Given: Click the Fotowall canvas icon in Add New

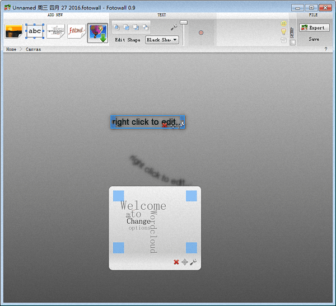Looking at the screenshot, I should 76,31.
